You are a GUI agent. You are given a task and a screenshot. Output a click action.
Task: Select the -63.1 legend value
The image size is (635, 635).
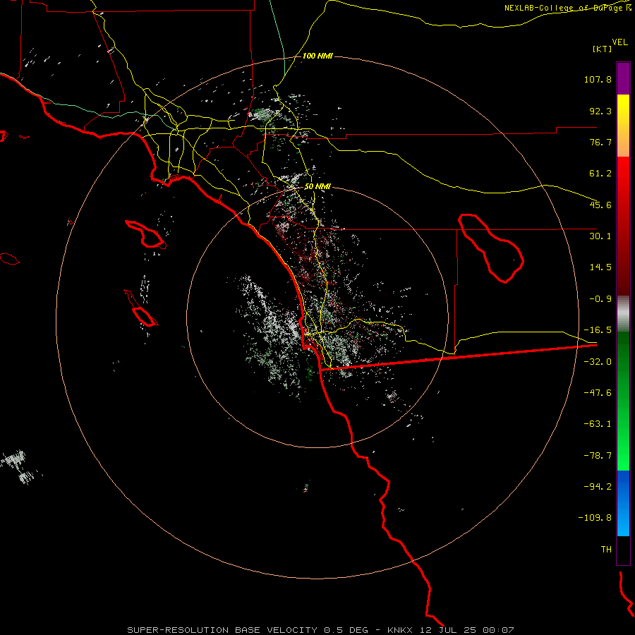[x=598, y=424]
